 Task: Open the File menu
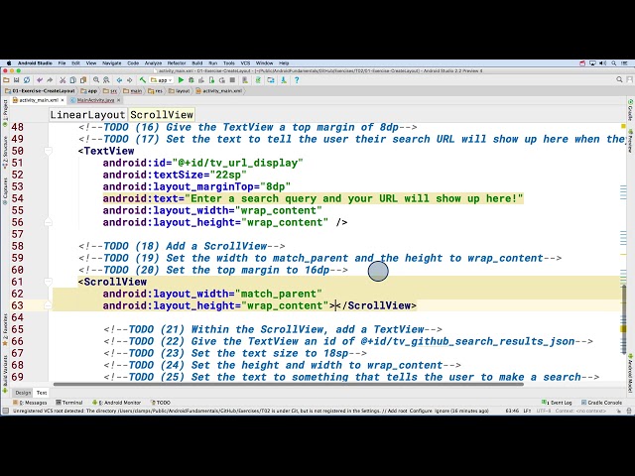62,63
